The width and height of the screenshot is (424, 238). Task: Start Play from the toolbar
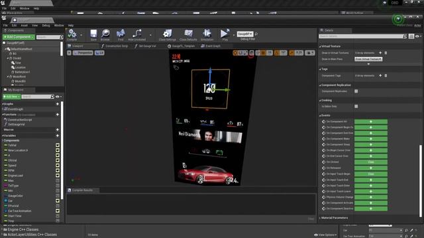pos(225,34)
